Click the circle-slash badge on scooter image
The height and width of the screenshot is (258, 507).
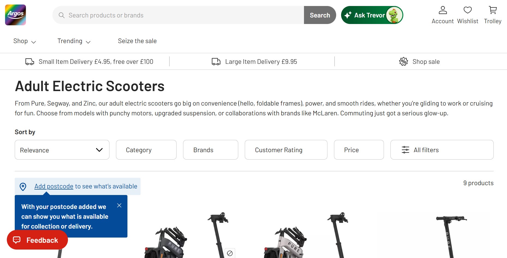tap(230, 253)
